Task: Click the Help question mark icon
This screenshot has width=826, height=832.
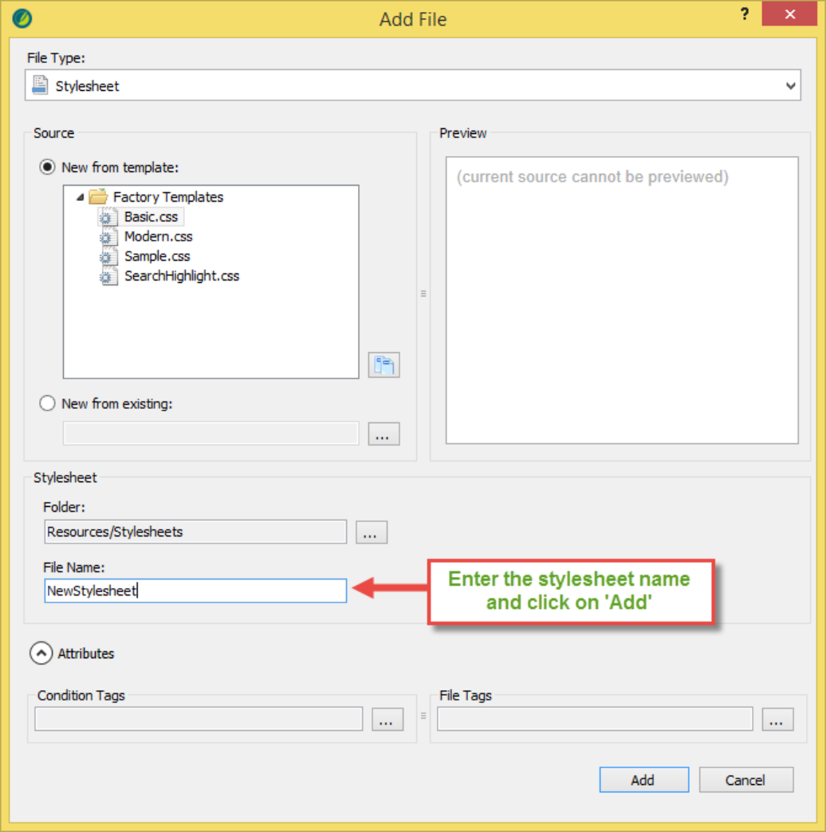Action: (744, 14)
